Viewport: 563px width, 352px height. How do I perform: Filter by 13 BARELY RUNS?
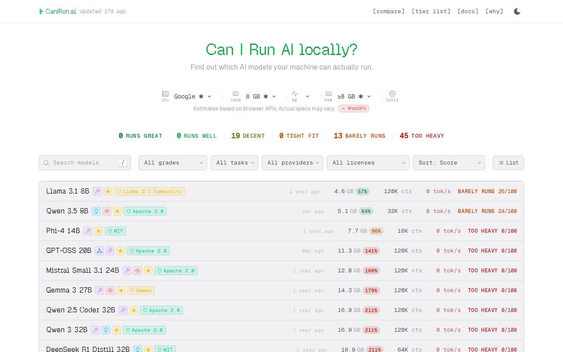click(359, 136)
